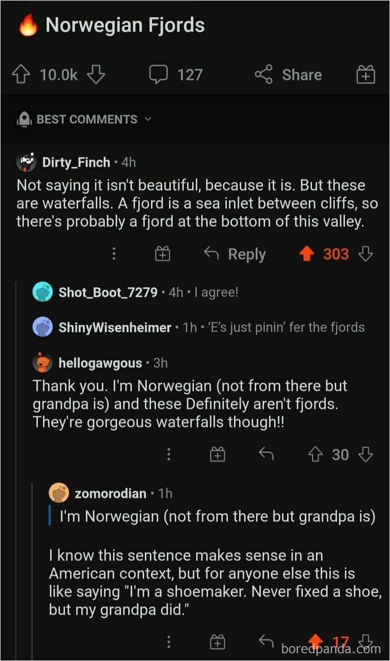Open the 127 comments thread

pyautogui.click(x=175, y=75)
